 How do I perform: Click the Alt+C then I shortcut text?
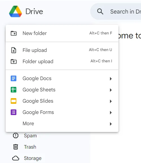101,61
